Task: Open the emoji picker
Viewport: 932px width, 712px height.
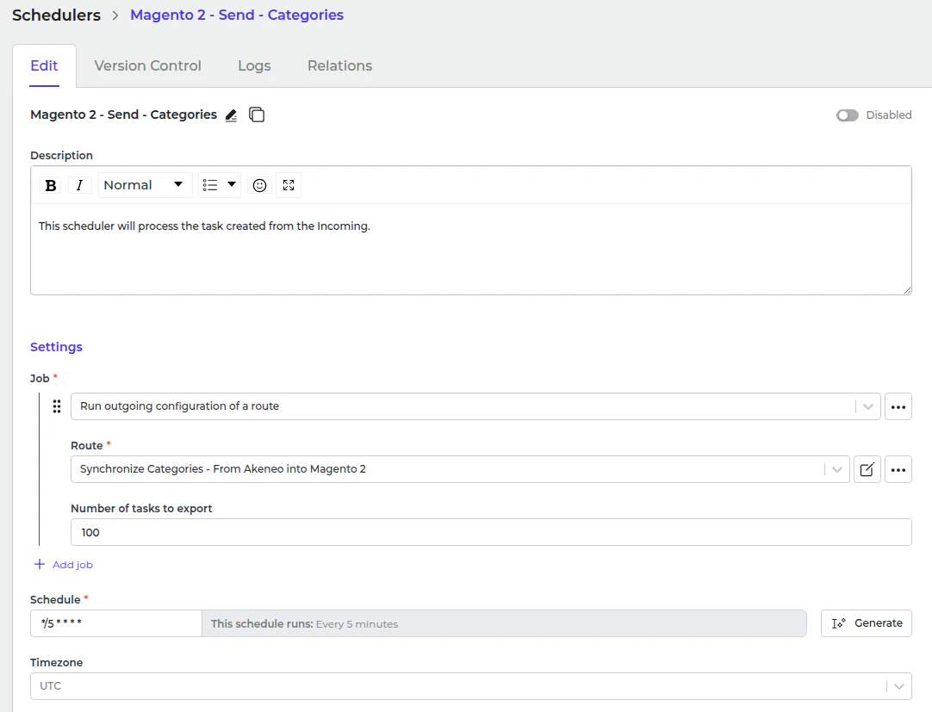Action: click(260, 185)
